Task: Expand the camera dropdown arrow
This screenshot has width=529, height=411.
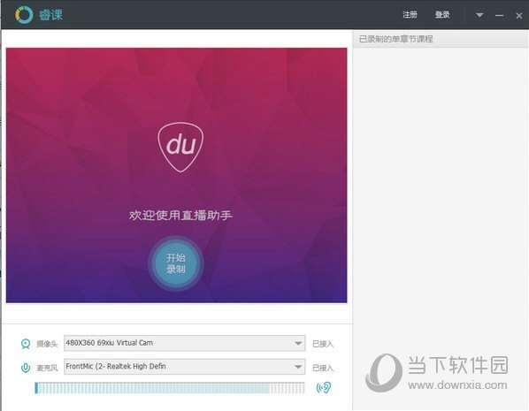Action: point(298,344)
